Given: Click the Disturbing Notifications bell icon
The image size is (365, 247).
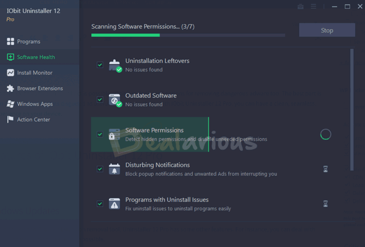Looking at the screenshot, I should click(x=115, y=169).
